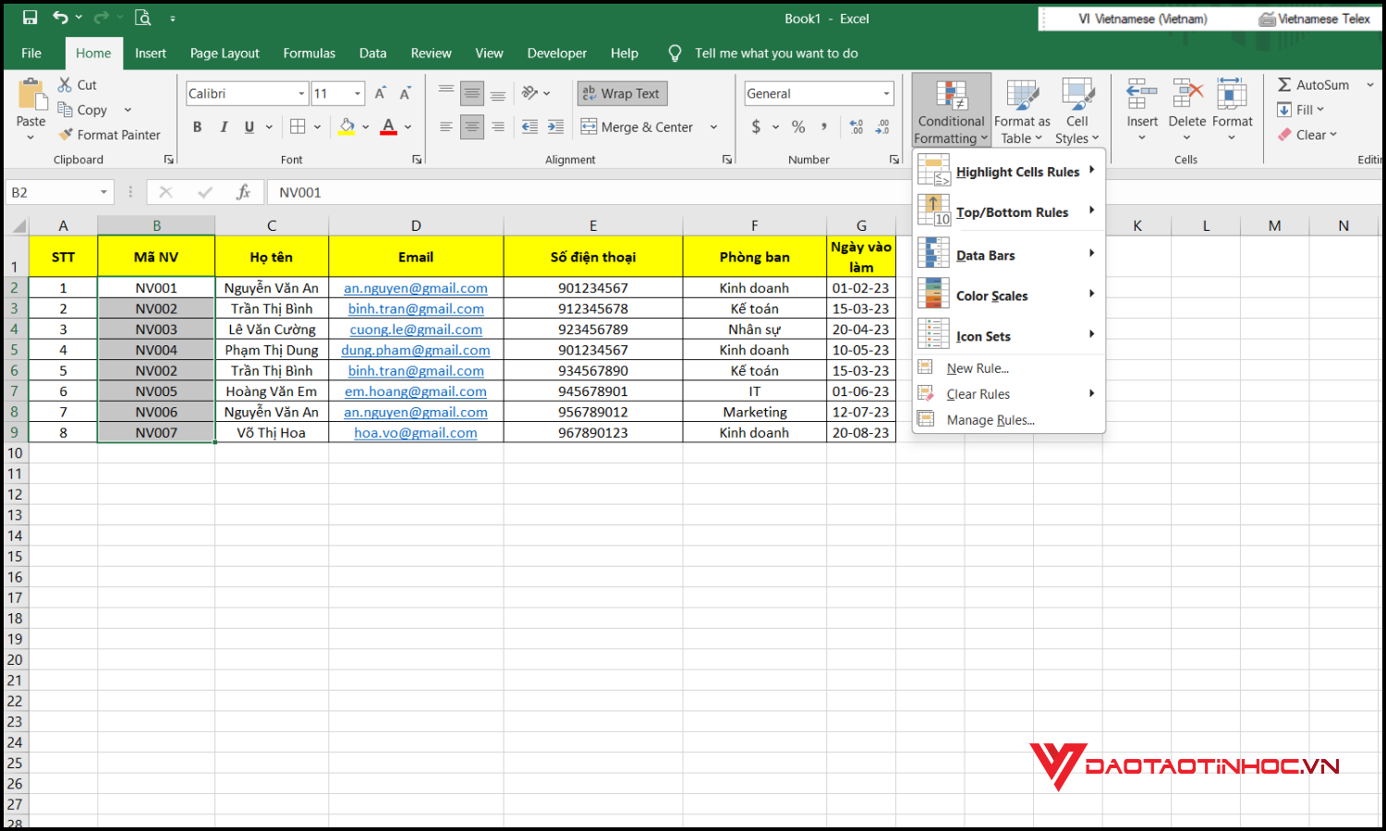Toggle italic formatting
The width and height of the screenshot is (1386, 831).
223,126
